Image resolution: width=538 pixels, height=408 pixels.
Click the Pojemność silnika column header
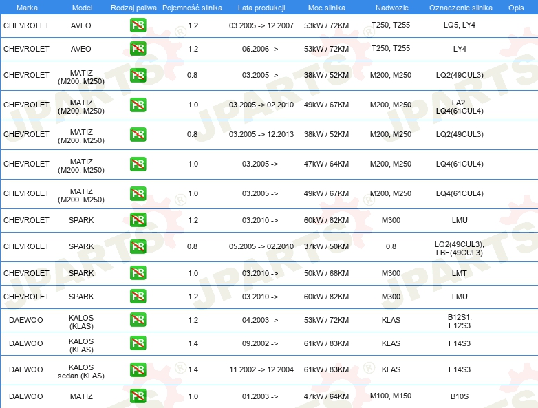[192, 8]
